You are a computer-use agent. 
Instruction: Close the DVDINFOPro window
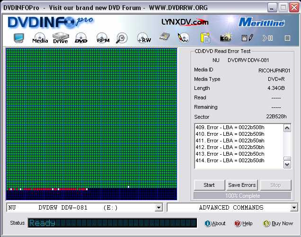point(294,8)
